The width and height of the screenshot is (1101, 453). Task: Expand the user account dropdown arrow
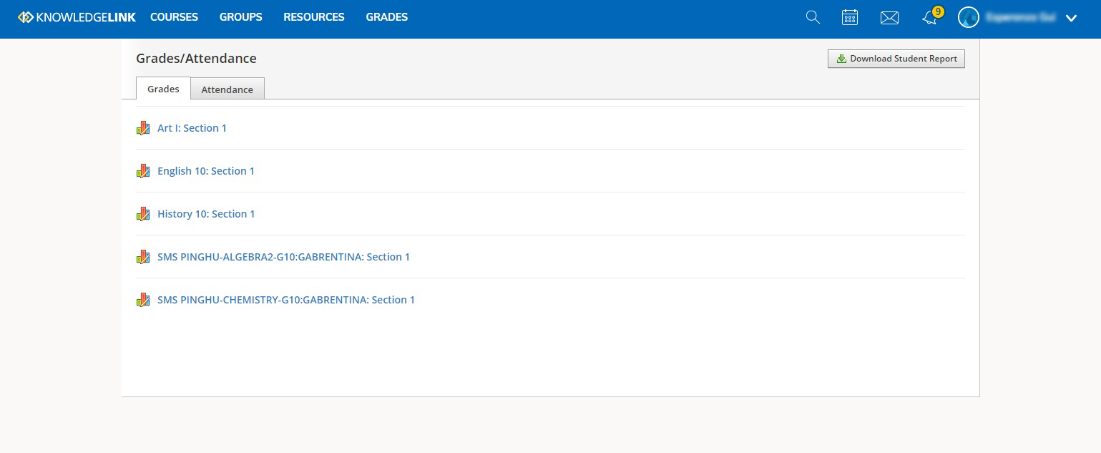click(x=1071, y=19)
